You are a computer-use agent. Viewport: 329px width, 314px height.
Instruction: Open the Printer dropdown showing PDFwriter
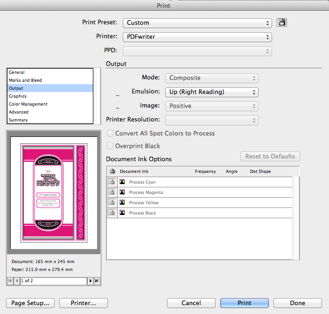197,37
